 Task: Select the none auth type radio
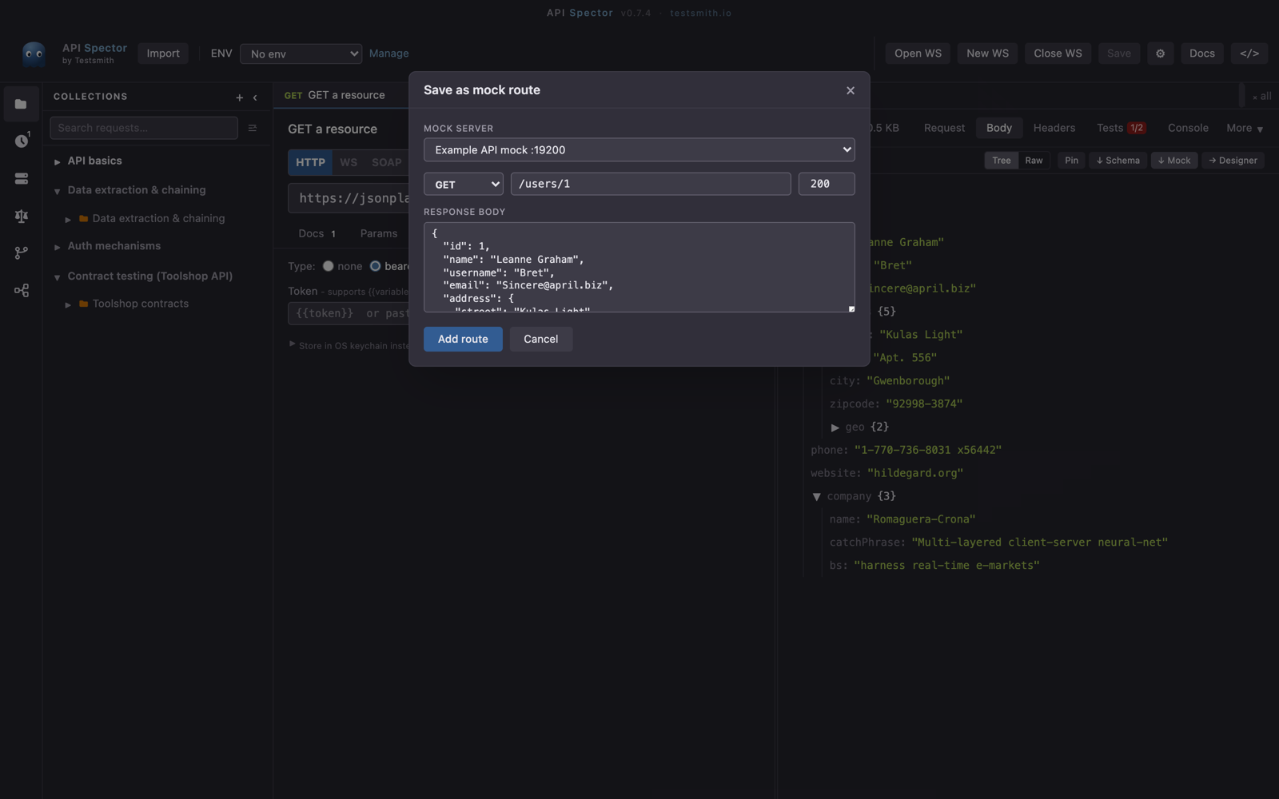(x=328, y=266)
